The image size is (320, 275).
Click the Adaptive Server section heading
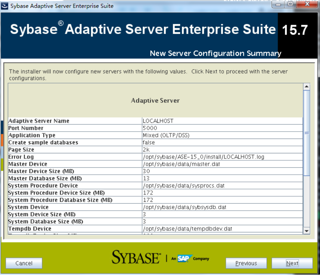click(x=155, y=100)
